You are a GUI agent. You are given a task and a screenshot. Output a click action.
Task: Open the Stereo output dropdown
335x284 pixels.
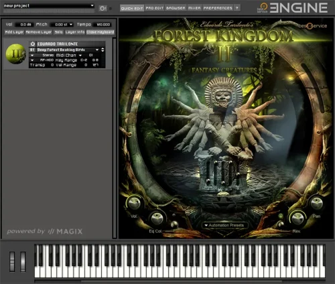pyautogui.click(x=32, y=55)
